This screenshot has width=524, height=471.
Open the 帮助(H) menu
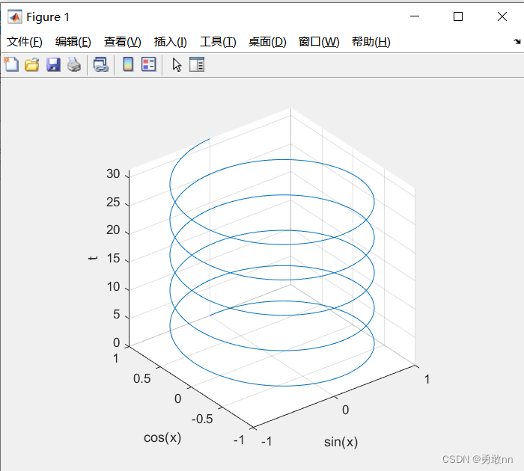[x=371, y=42]
